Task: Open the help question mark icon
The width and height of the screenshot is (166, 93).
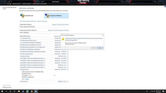Action: point(165,6)
